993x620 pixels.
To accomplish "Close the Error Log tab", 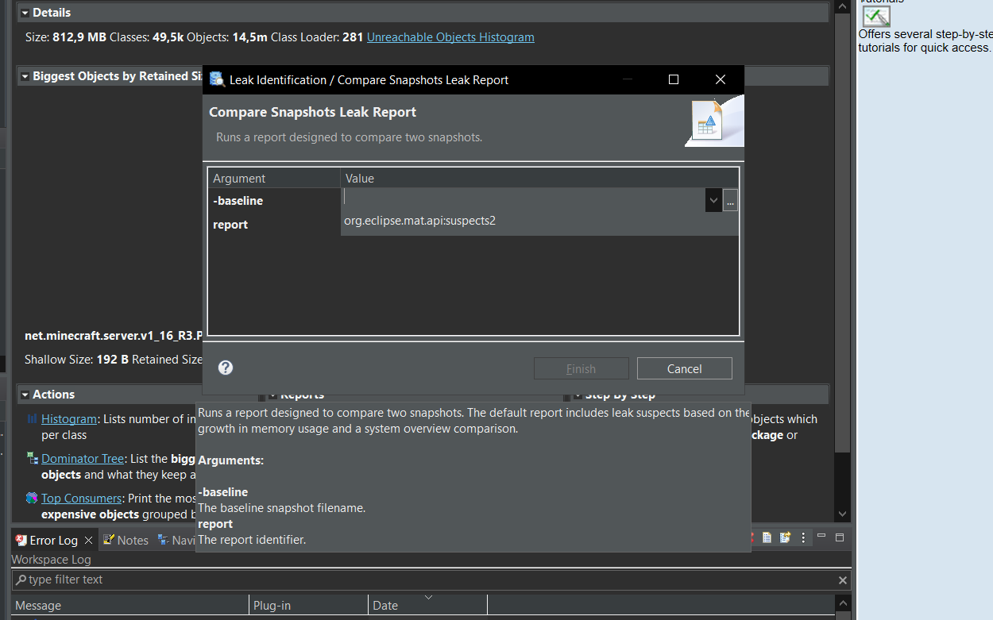I will [88, 540].
